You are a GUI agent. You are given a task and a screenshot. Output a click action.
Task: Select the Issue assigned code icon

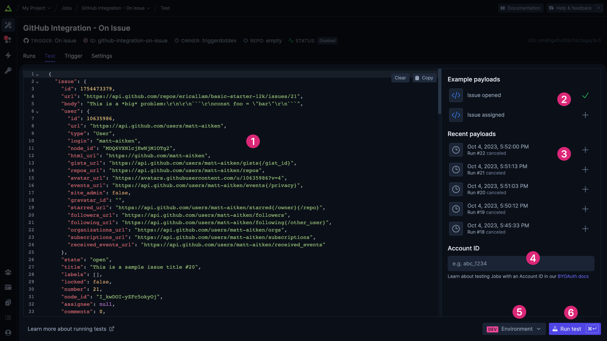(456, 115)
